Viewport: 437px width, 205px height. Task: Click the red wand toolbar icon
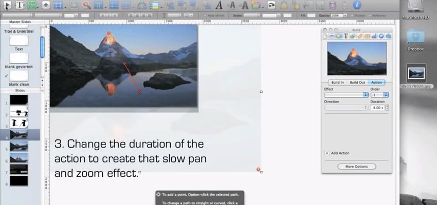pos(87,5)
